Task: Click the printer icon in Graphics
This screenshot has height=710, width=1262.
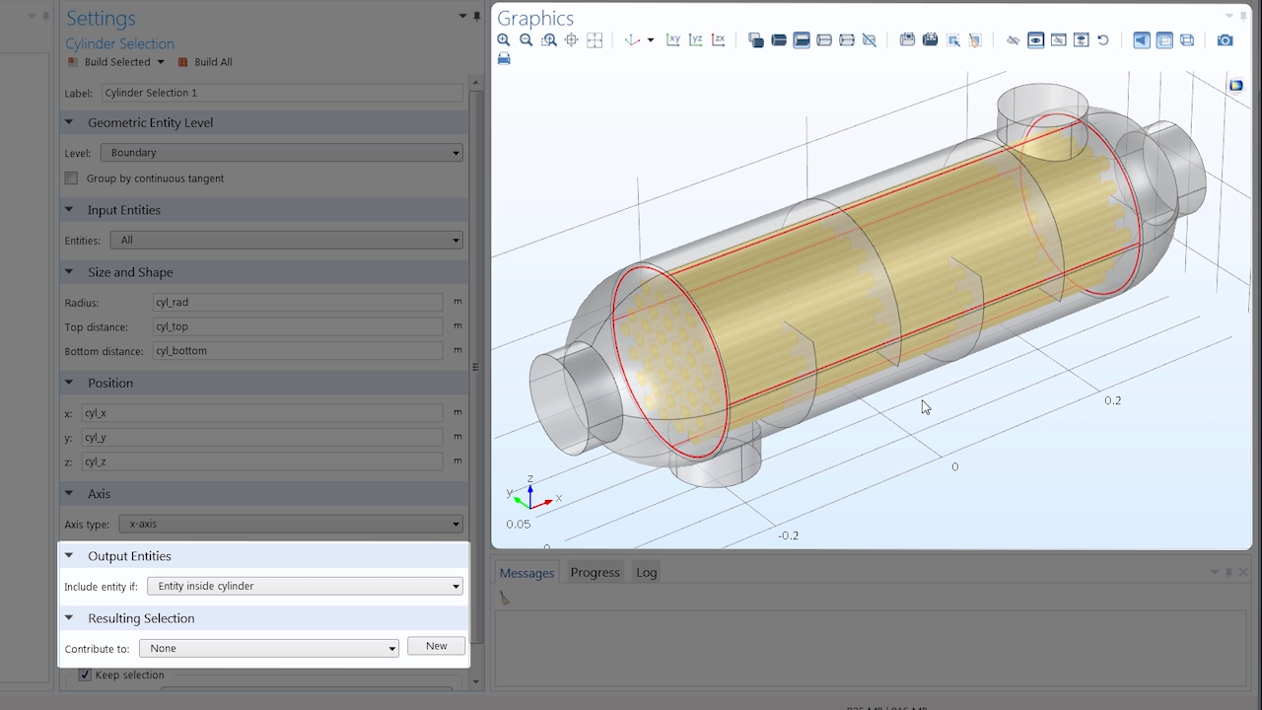Action: tap(504, 59)
